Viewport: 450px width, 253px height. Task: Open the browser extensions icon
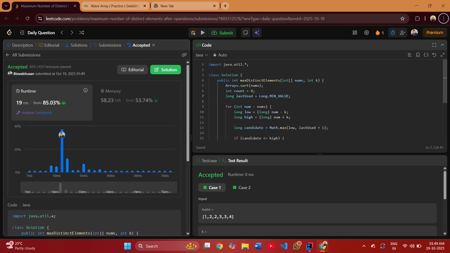coord(417,18)
